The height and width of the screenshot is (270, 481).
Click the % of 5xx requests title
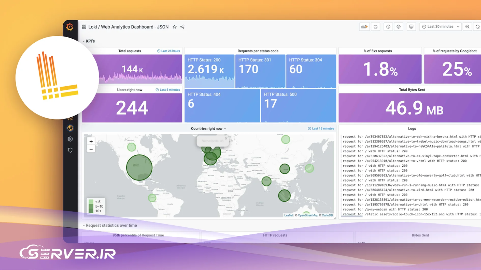(378, 51)
